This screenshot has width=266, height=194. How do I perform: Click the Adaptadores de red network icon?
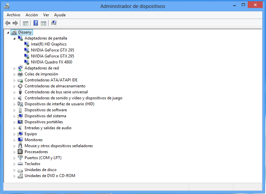coord(20,68)
